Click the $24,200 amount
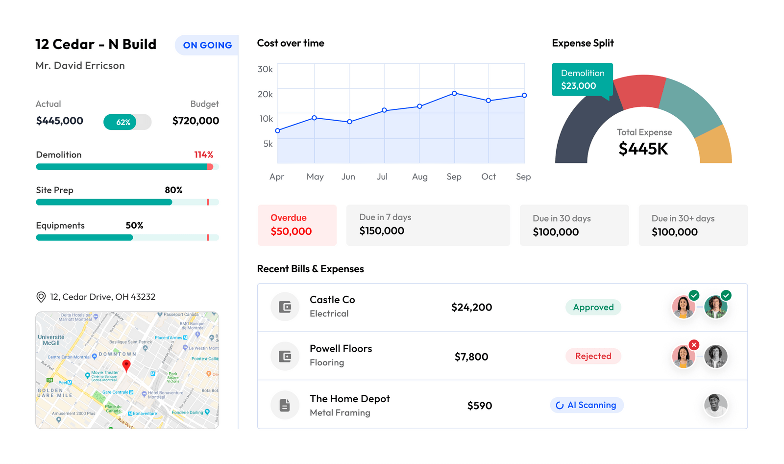784x464 pixels. click(x=471, y=308)
